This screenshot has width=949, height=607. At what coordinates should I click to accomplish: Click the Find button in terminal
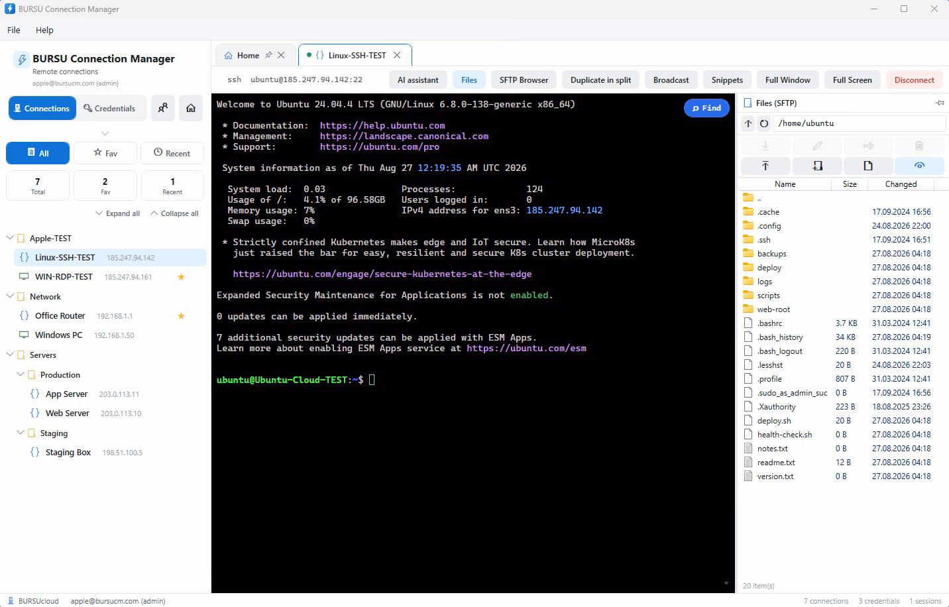pos(706,108)
